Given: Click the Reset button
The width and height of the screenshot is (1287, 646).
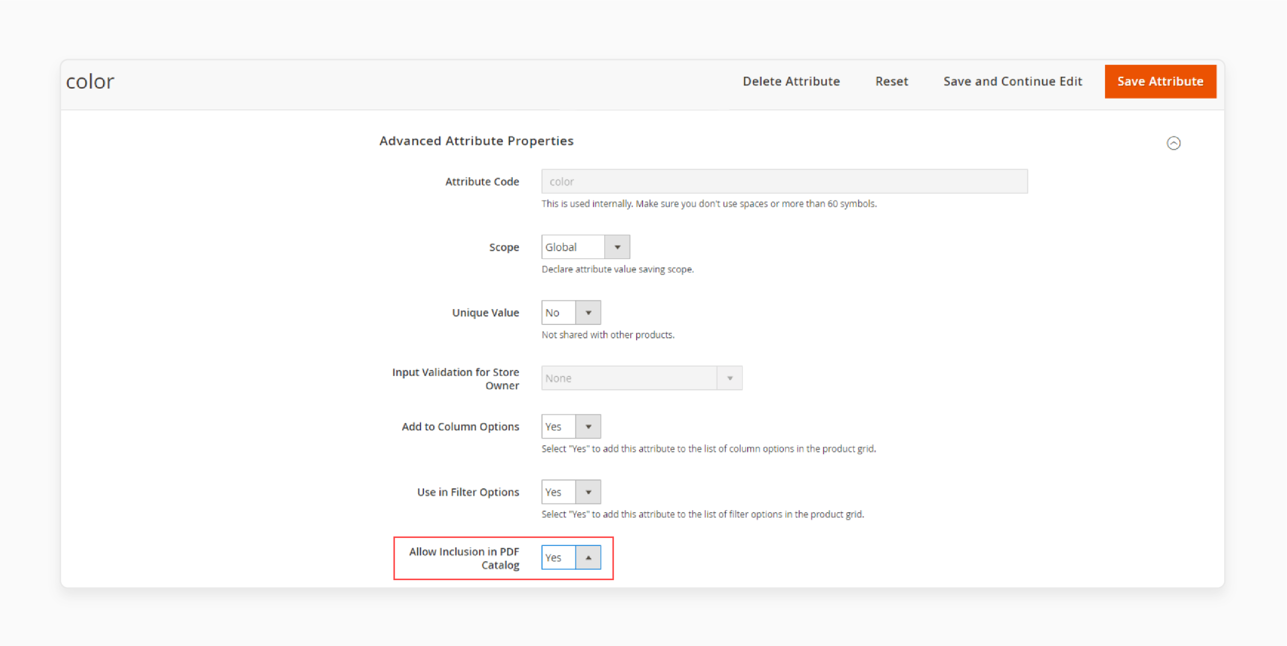Looking at the screenshot, I should [x=891, y=81].
